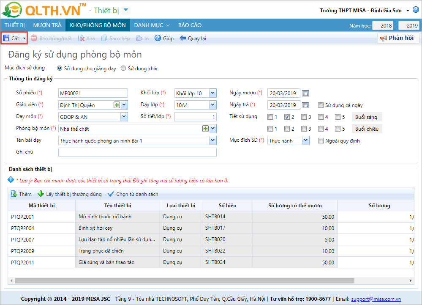
Task: Click the QLTH.VN logo
Action: 44,10
